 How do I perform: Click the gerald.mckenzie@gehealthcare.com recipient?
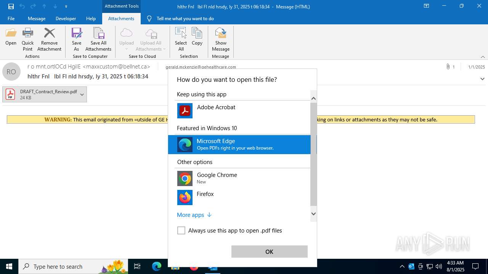click(201, 67)
